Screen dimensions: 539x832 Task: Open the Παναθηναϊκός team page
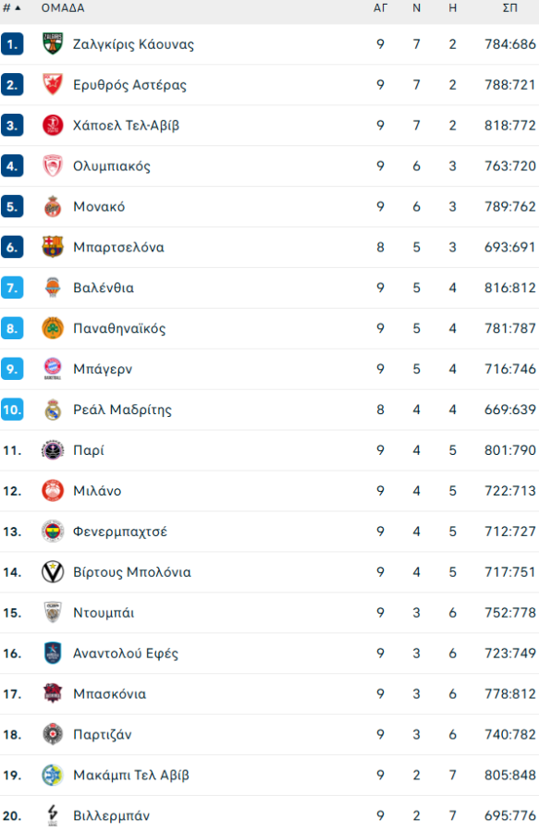(x=121, y=328)
